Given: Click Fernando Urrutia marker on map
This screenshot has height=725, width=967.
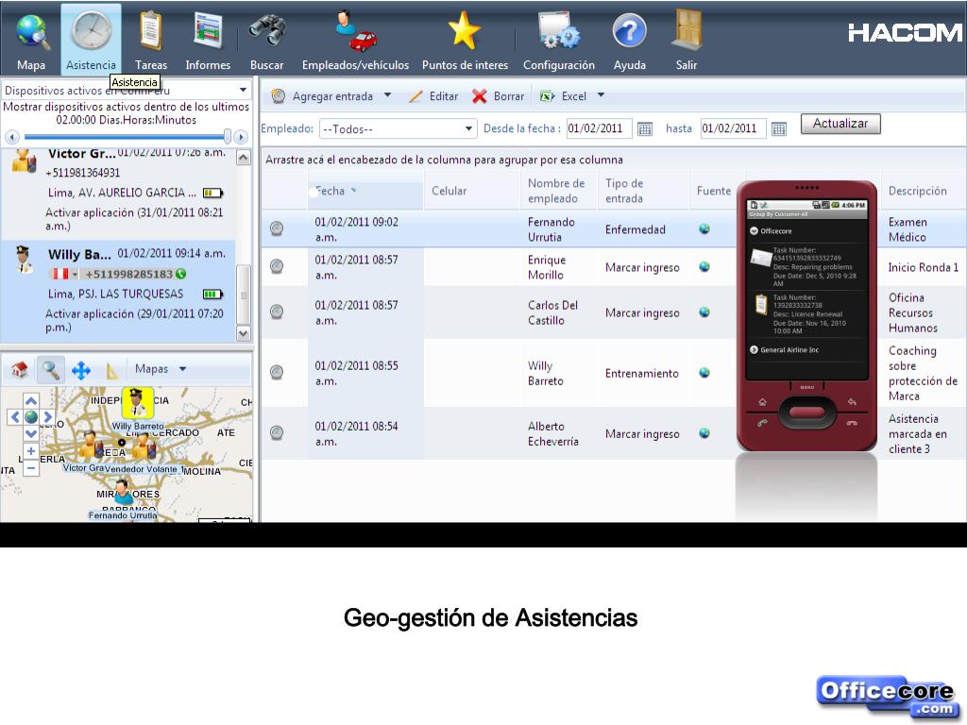Looking at the screenshot, I should 123,493.
